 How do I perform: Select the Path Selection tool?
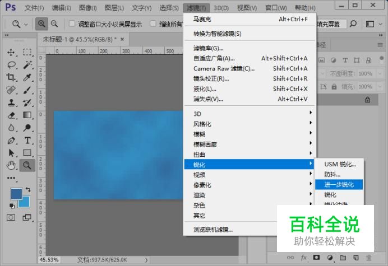(x=11, y=153)
